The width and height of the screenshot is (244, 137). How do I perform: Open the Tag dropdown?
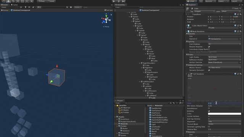tap(204, 11)
